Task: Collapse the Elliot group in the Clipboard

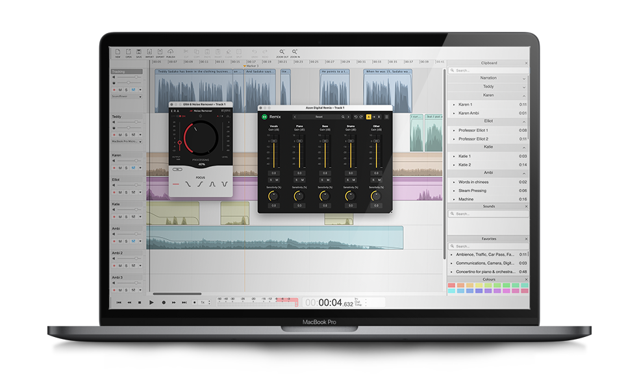Action: pyautogui.click(x=525, y=121)
